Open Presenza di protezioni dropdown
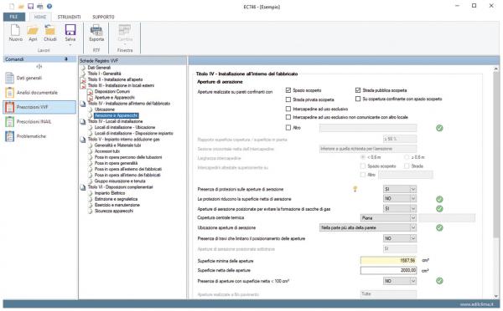 click(x=400, y=189)
